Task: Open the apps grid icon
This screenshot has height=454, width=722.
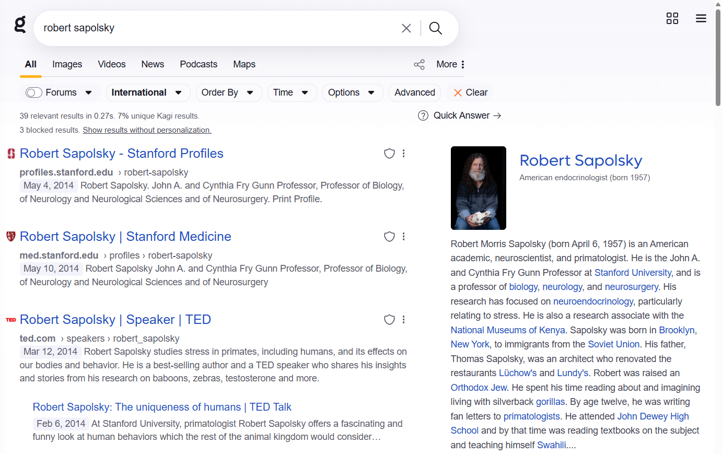Action: [672, 19]
